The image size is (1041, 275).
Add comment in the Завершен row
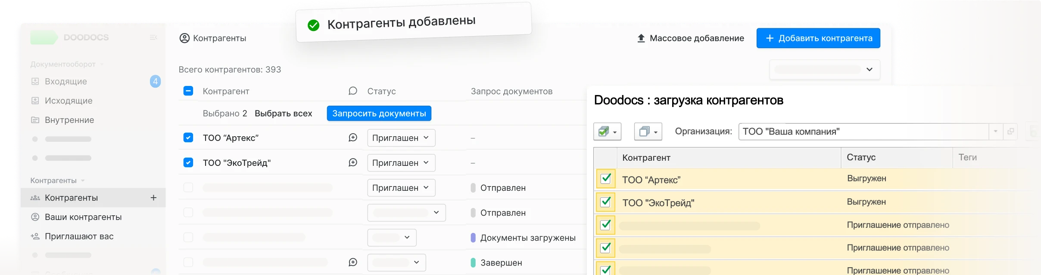pyautogui.click(x=353, y=262)
